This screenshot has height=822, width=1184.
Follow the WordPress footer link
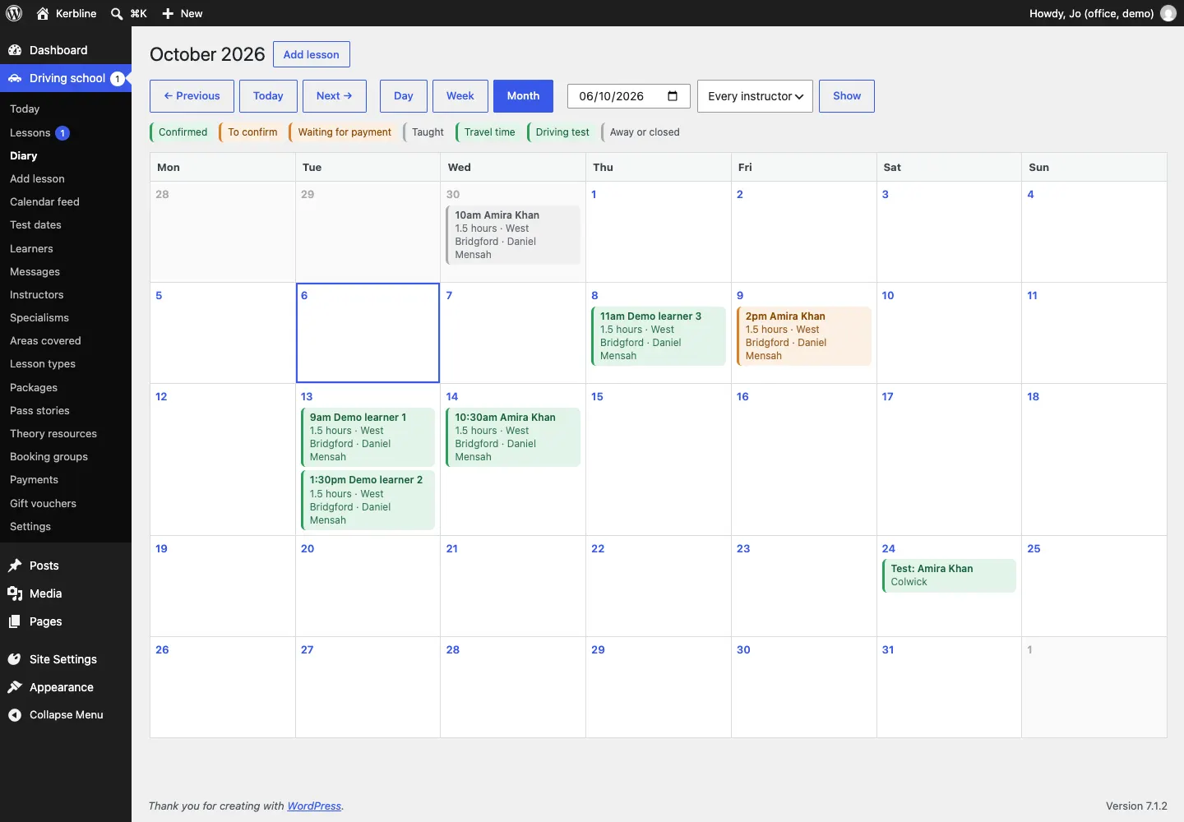314,806
